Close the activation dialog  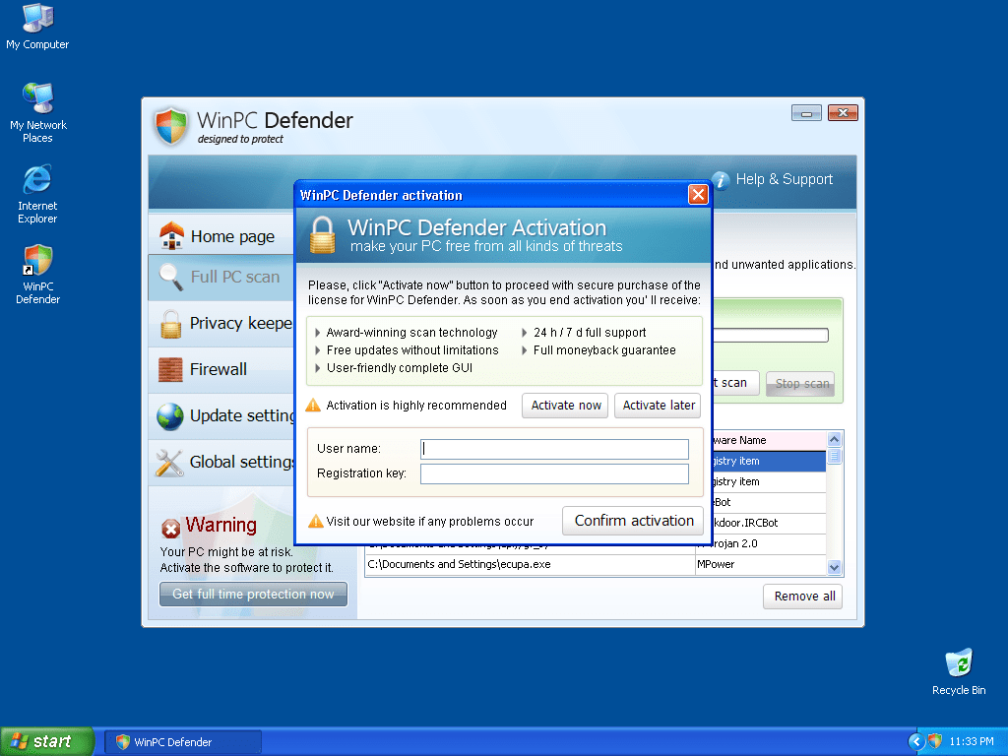698,195
